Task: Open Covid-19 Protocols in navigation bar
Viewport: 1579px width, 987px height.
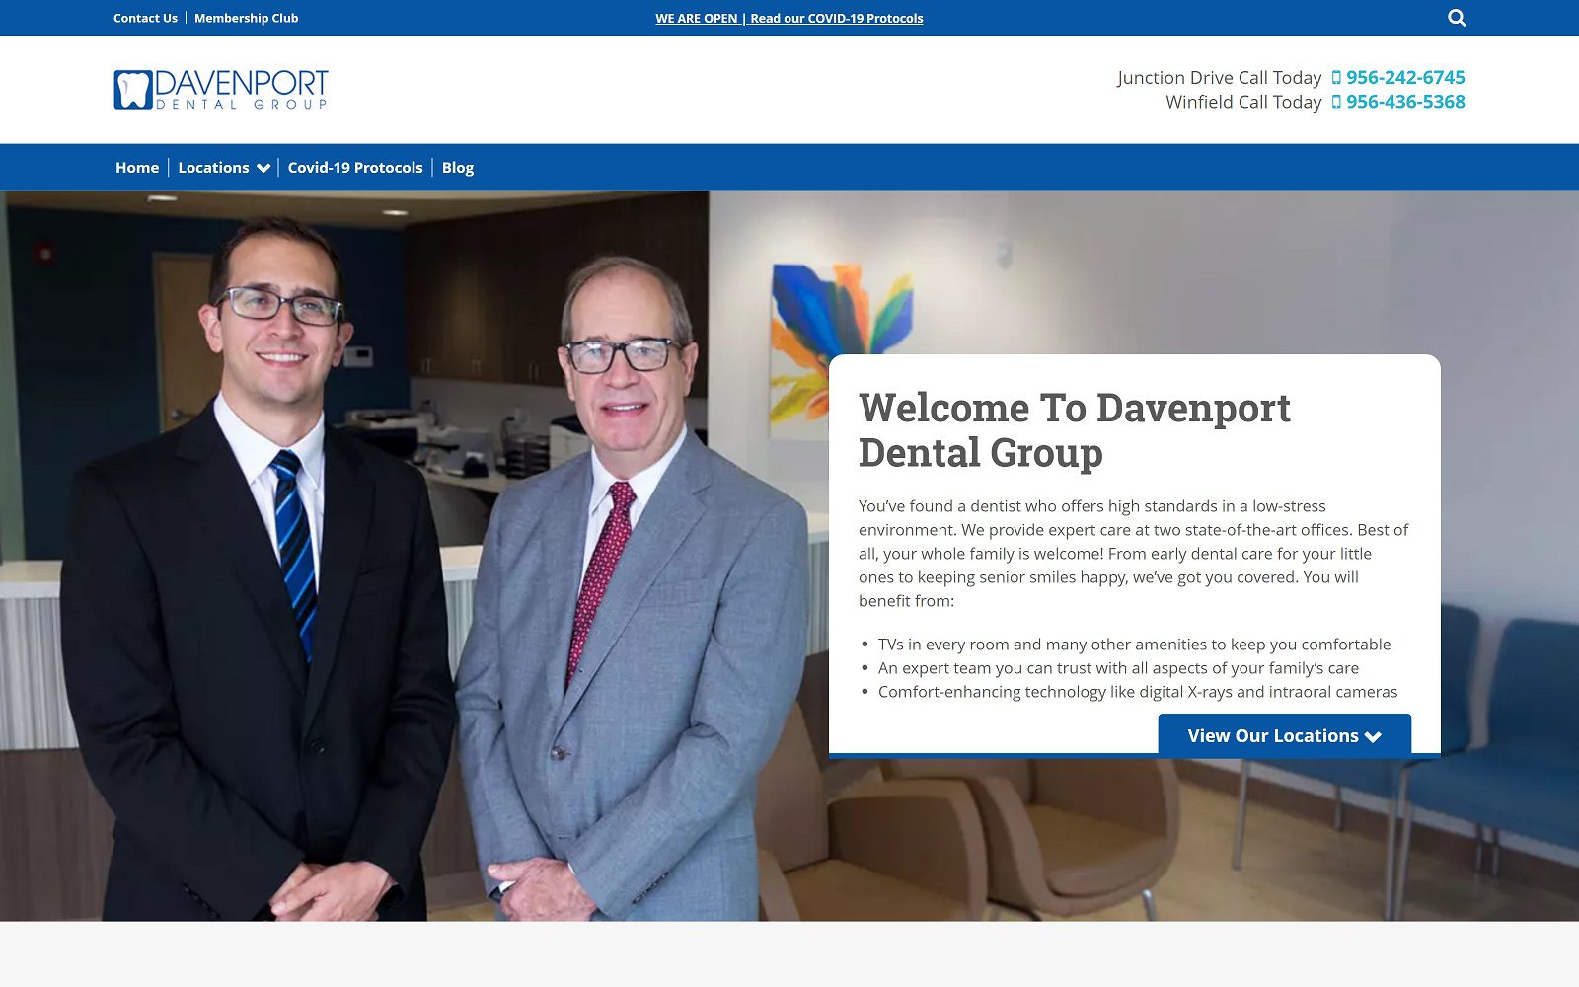Action: pos(355,168)
